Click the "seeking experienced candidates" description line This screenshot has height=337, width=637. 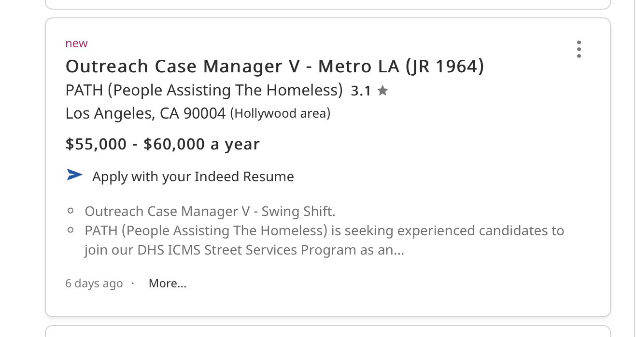tap(324, 230)
